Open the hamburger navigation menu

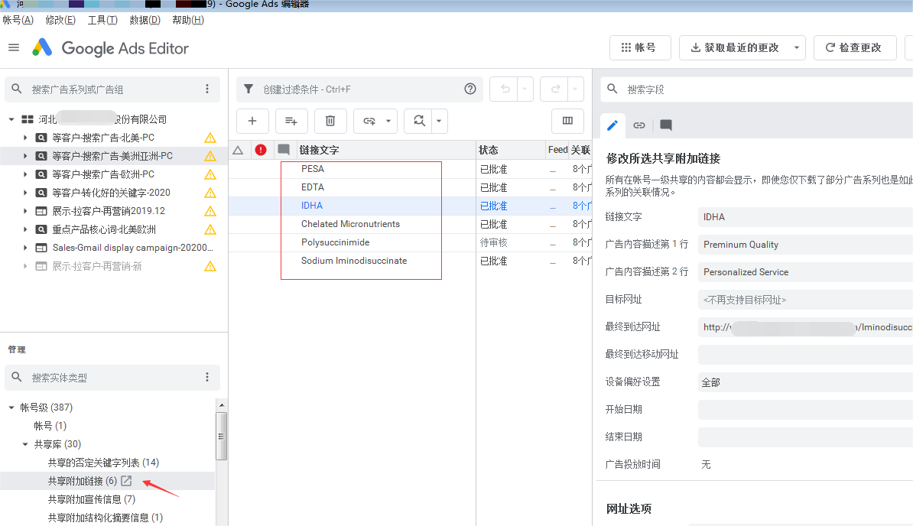pyautogui.click(x=13, y=47)
